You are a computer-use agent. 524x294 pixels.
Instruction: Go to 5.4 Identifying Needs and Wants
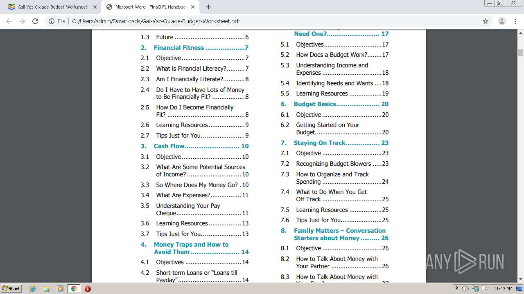334,83
